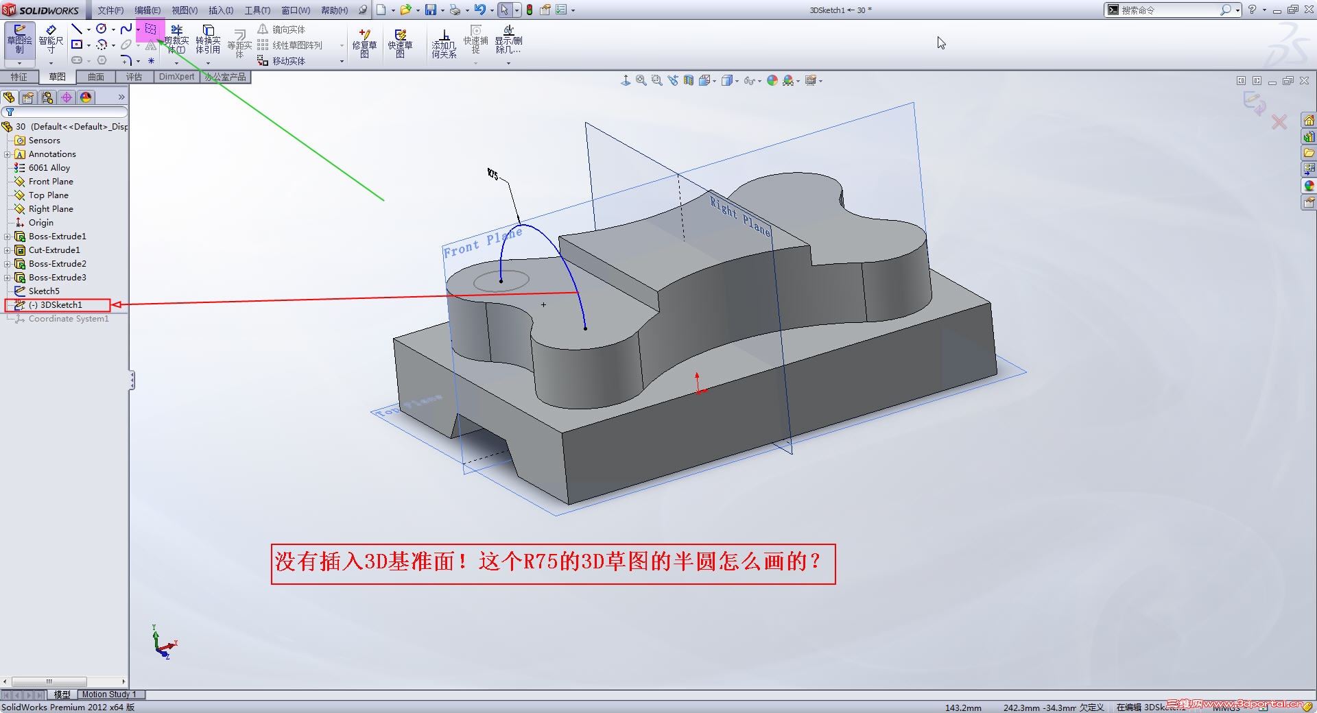Click Move Entities (移动实体)

pyautogui.click(x=282, y=61)
